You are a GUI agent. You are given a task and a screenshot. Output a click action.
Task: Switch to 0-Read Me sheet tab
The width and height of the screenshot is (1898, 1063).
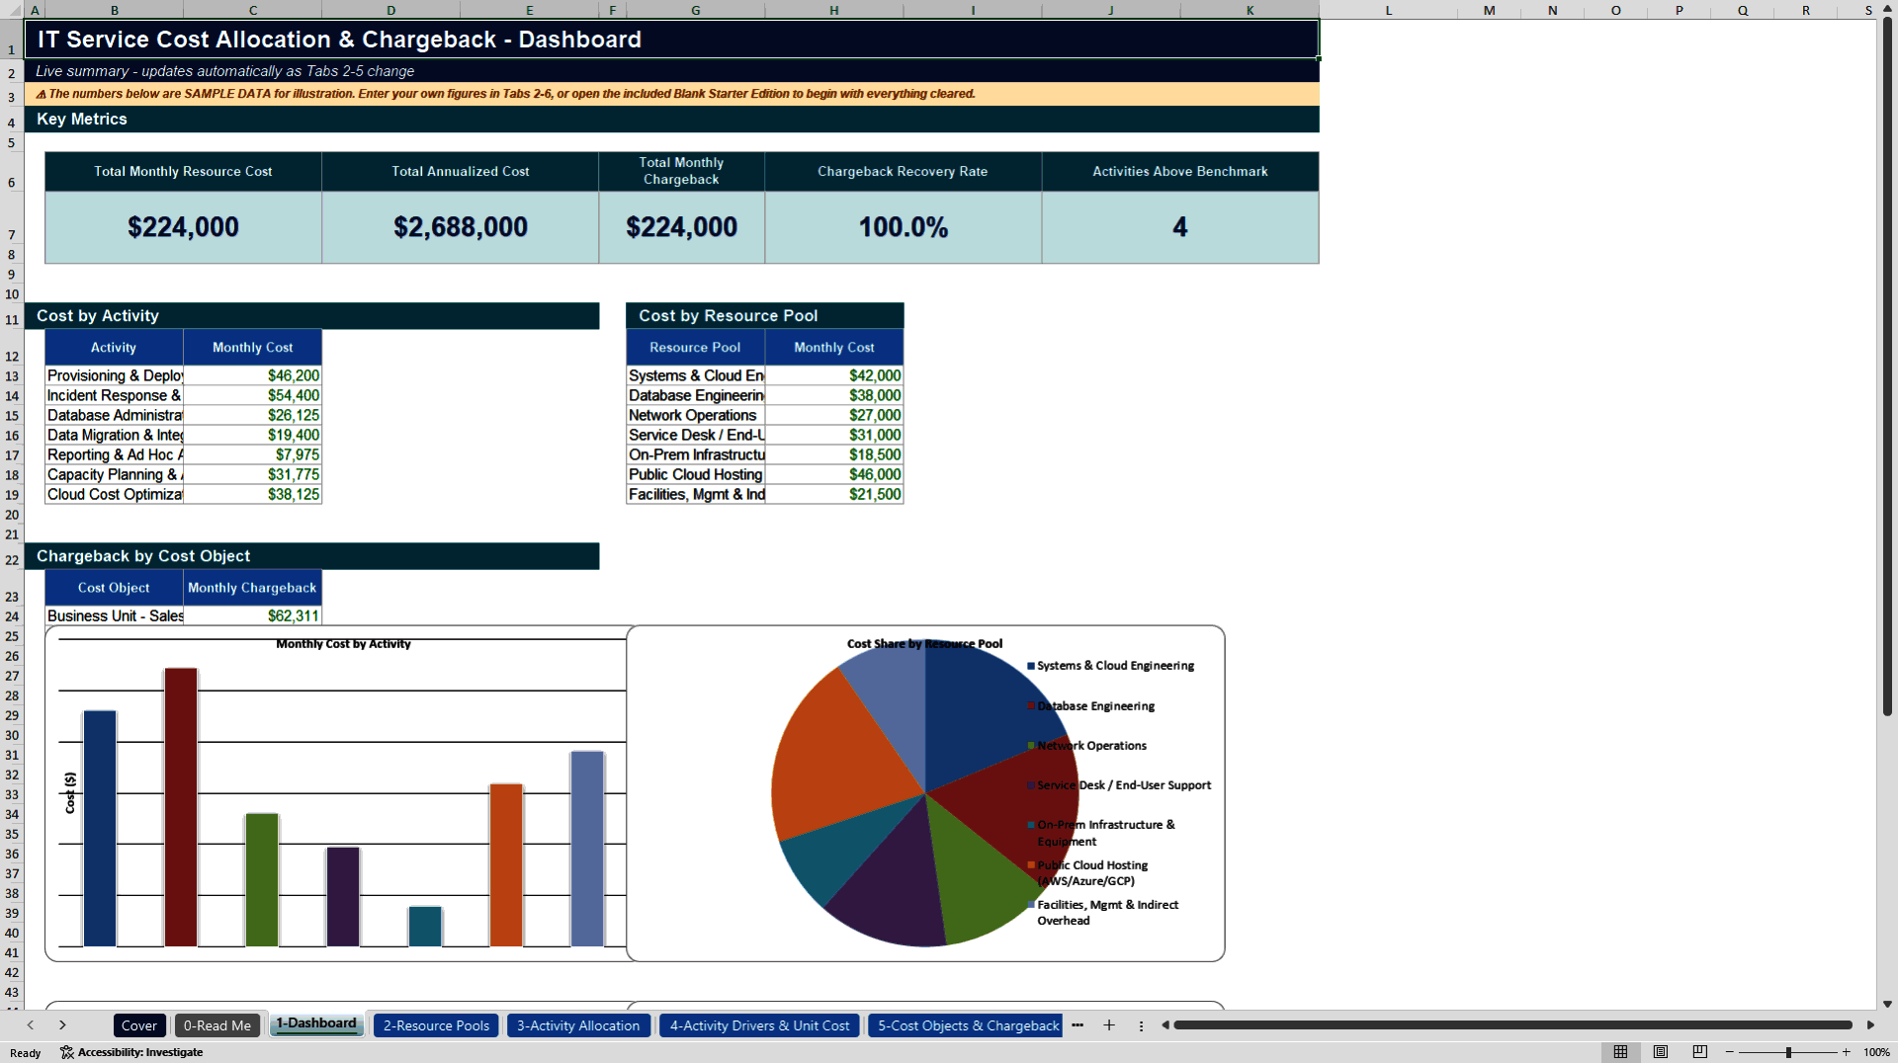pyautogui.click(x=217, y=1025)
